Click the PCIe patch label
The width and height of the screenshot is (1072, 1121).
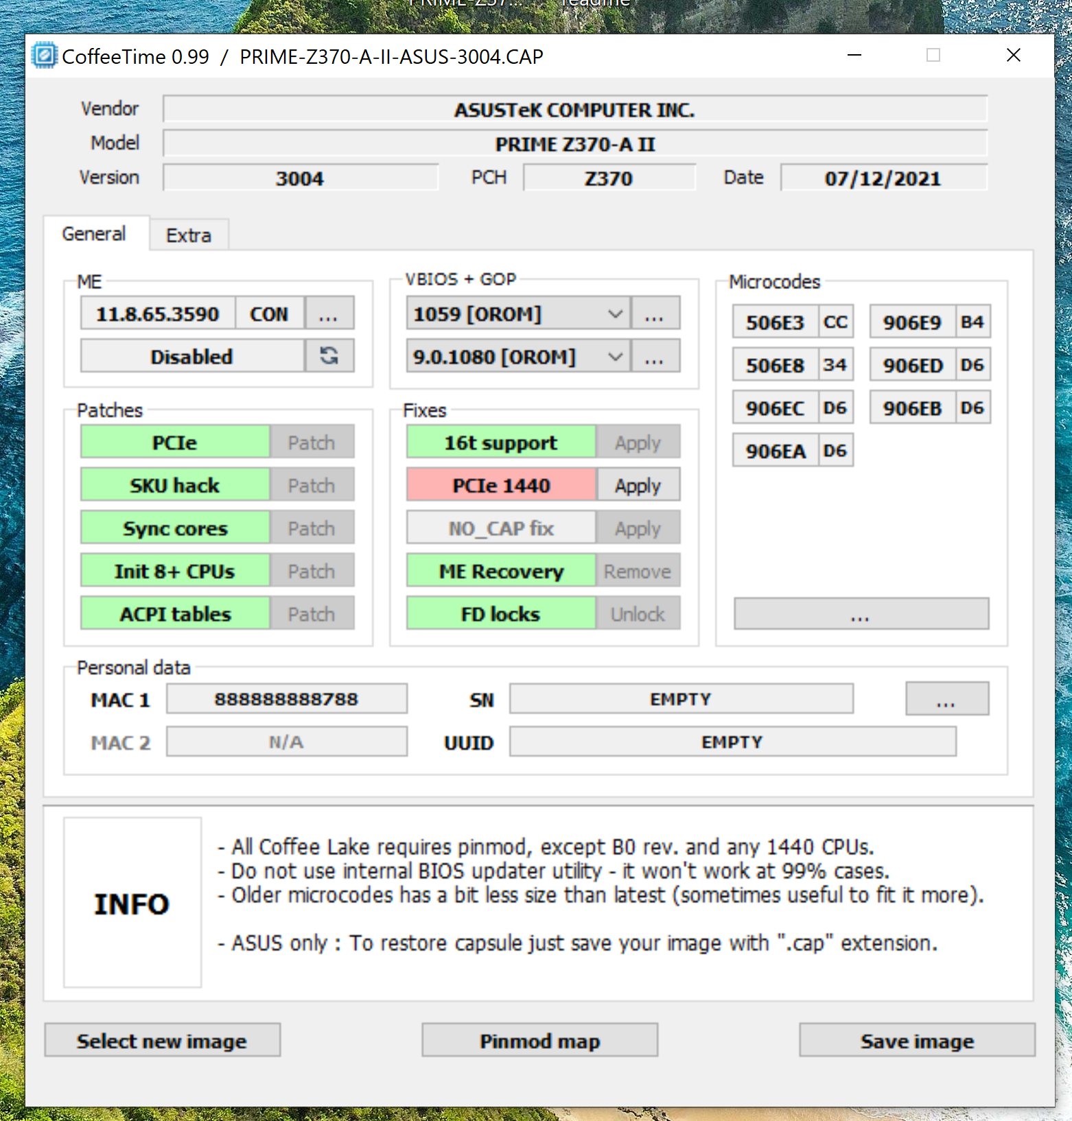[x=175, y=442]
